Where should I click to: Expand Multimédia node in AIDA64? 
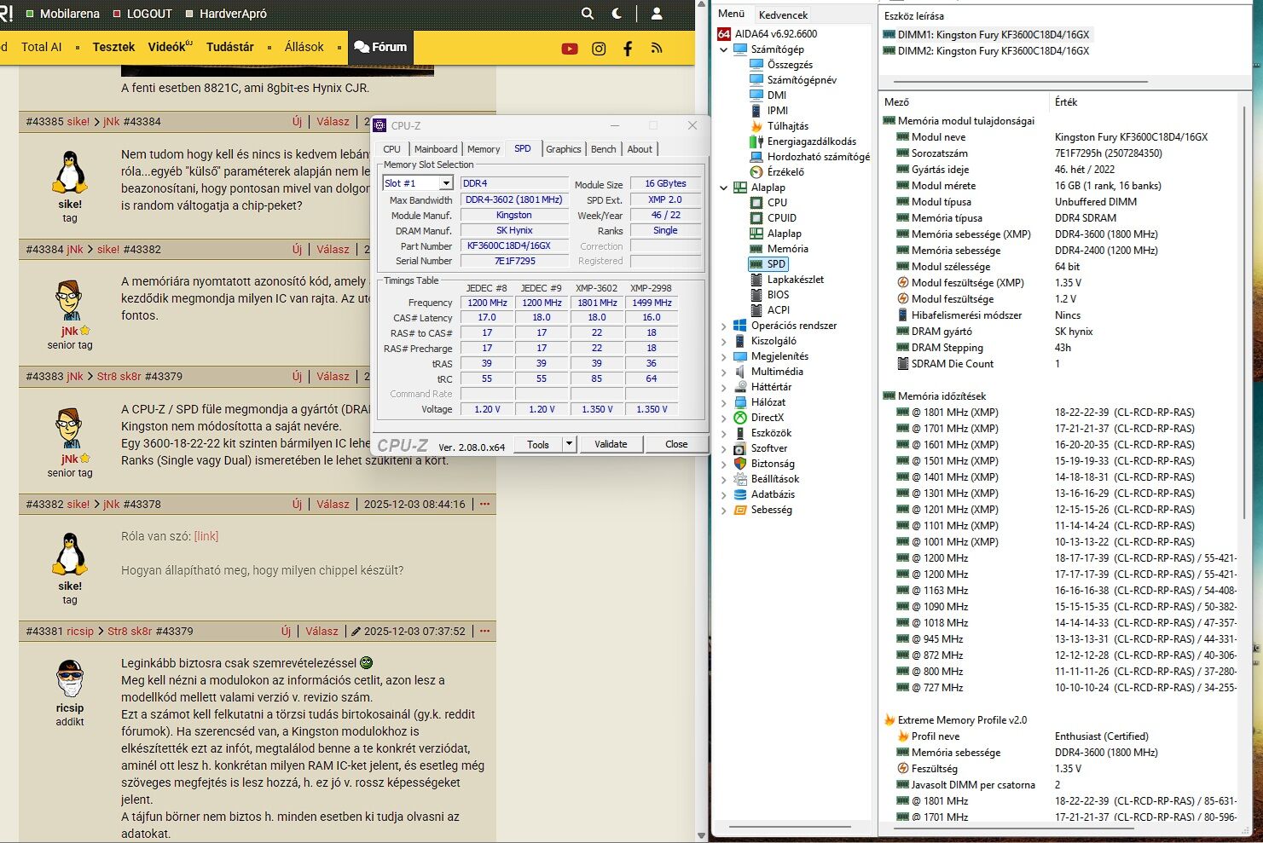724,372
